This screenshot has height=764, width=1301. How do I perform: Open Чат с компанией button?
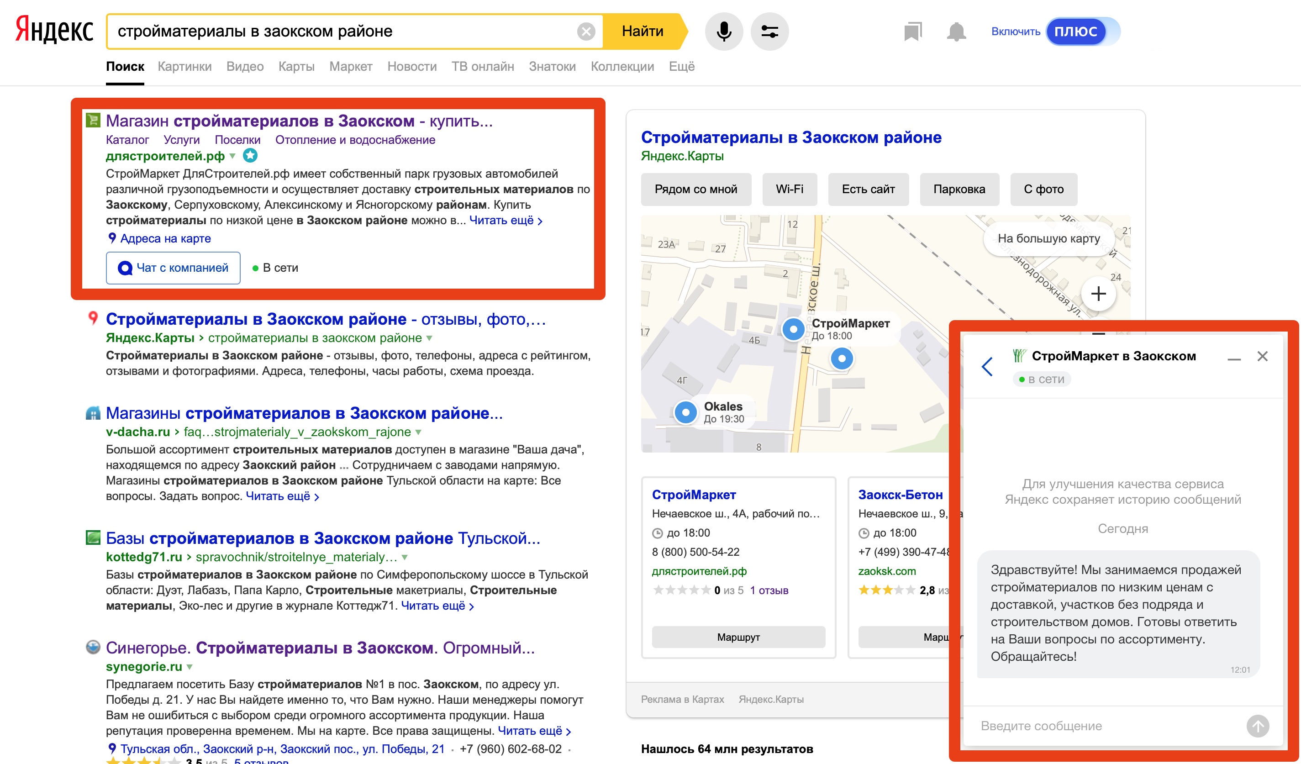(173, 268)
